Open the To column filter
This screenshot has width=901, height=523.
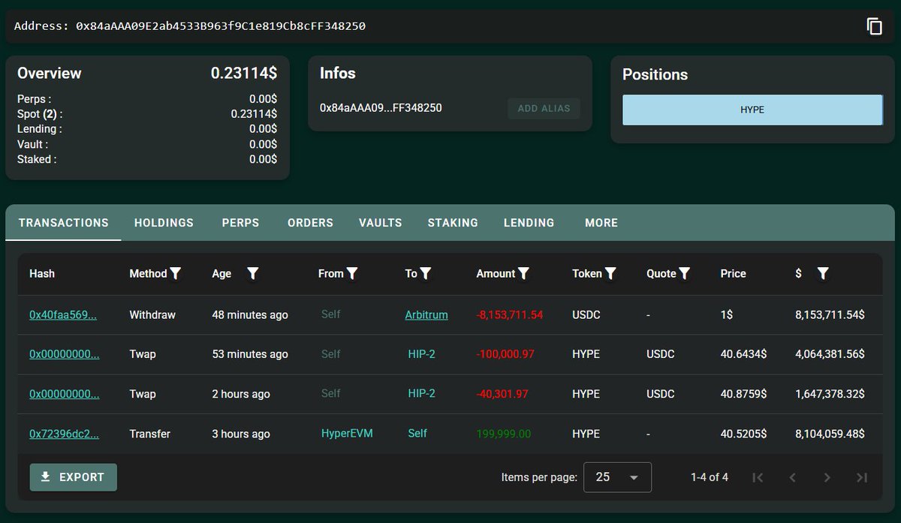[426, 274]
